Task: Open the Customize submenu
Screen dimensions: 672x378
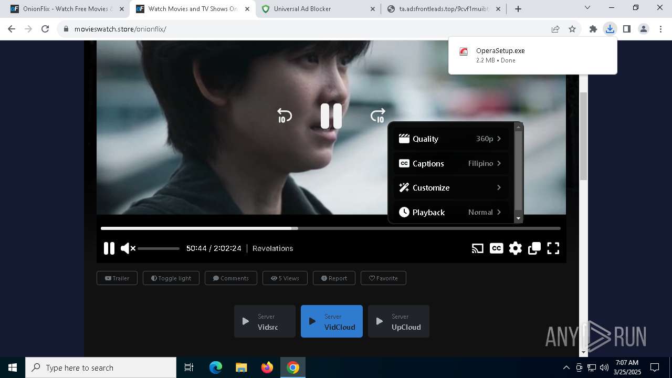Action: pyautogui.click(x=451, y=187)
